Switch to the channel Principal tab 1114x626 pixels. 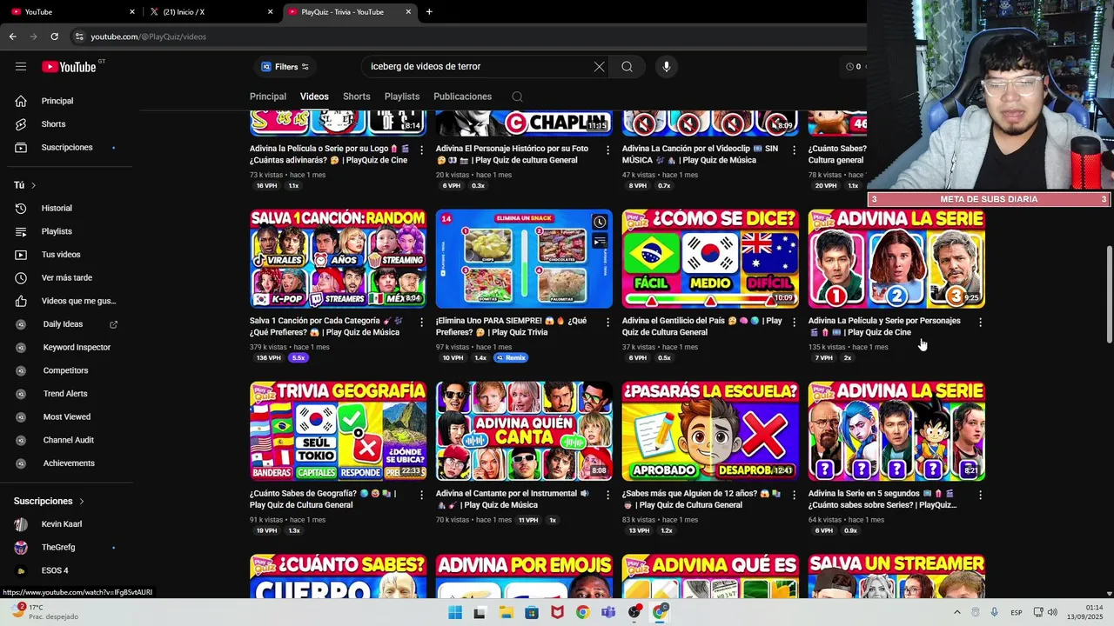coord(268,97)
